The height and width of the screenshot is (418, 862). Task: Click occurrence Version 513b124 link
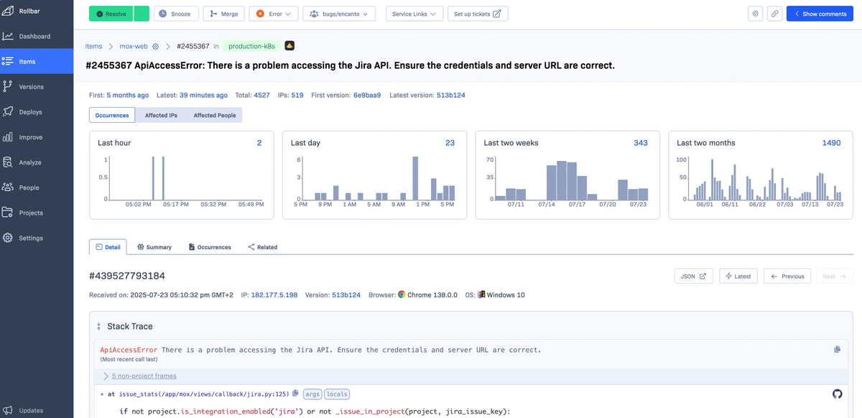coord(346,295)
